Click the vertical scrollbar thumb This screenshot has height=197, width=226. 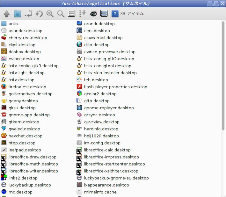tap(223, 76)
